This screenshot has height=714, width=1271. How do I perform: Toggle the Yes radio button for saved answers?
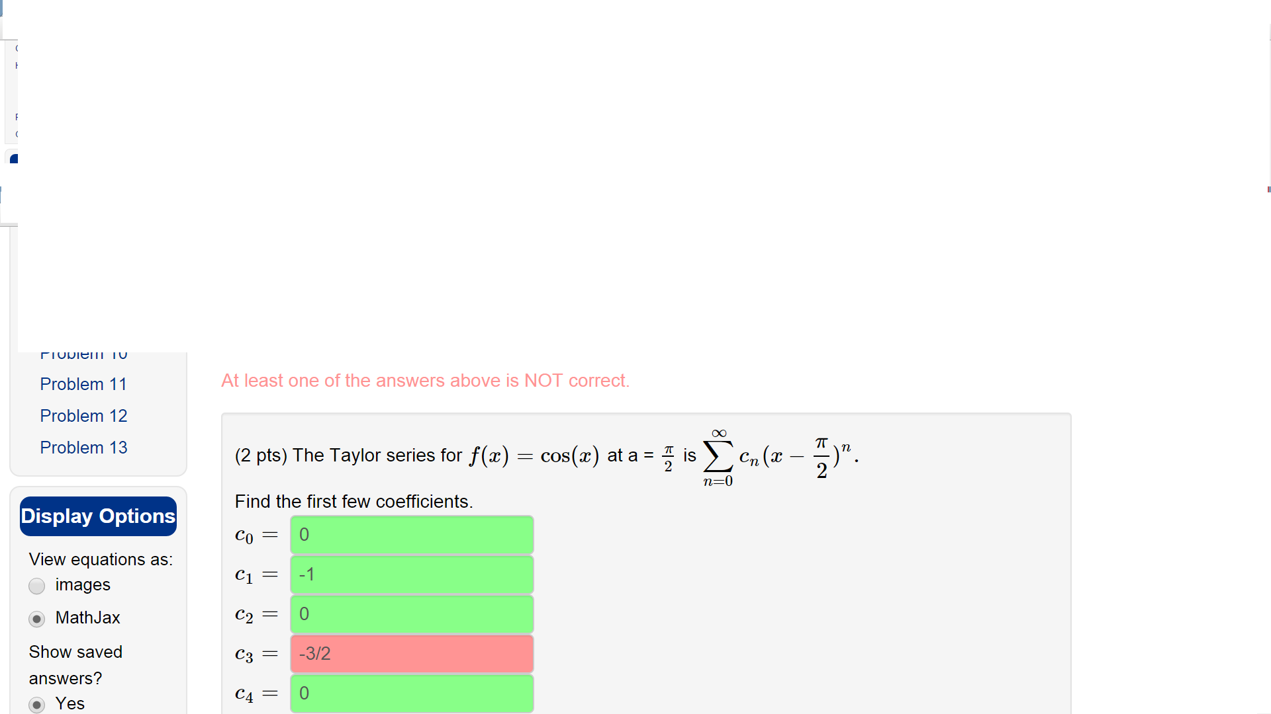coord(36,703)
